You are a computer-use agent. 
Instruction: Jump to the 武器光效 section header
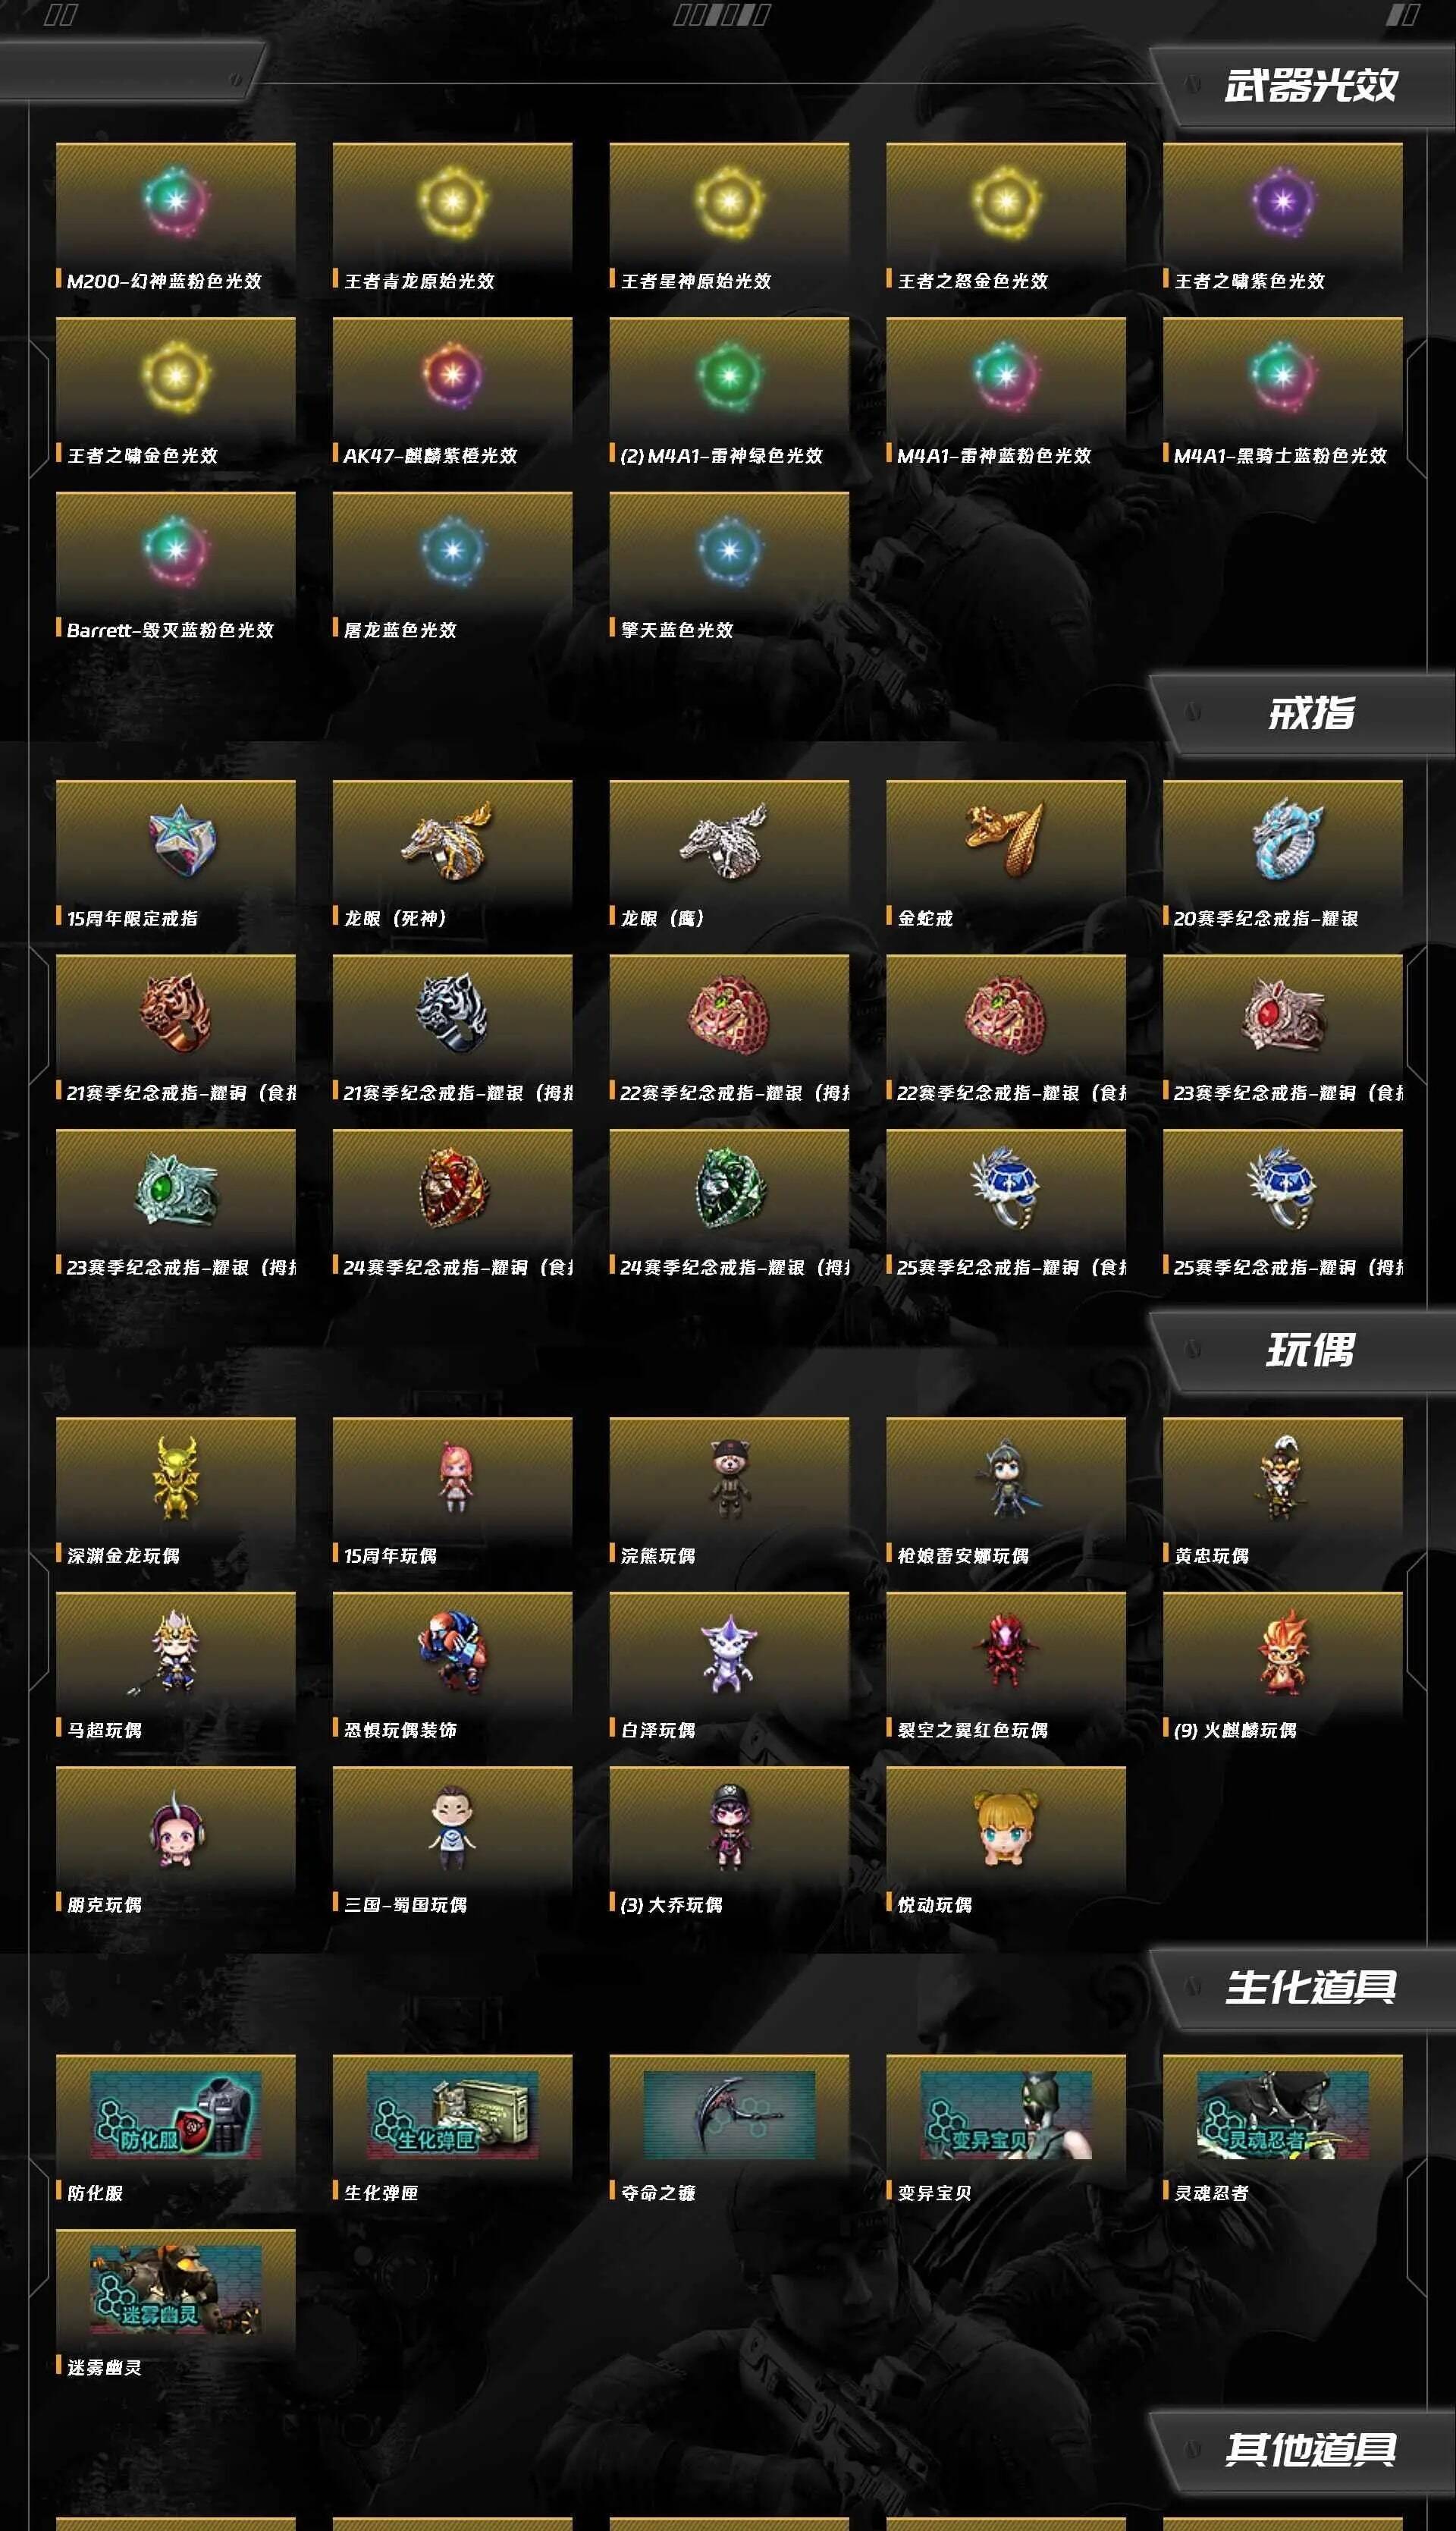pyautogui.click(x=1310, y=86)
